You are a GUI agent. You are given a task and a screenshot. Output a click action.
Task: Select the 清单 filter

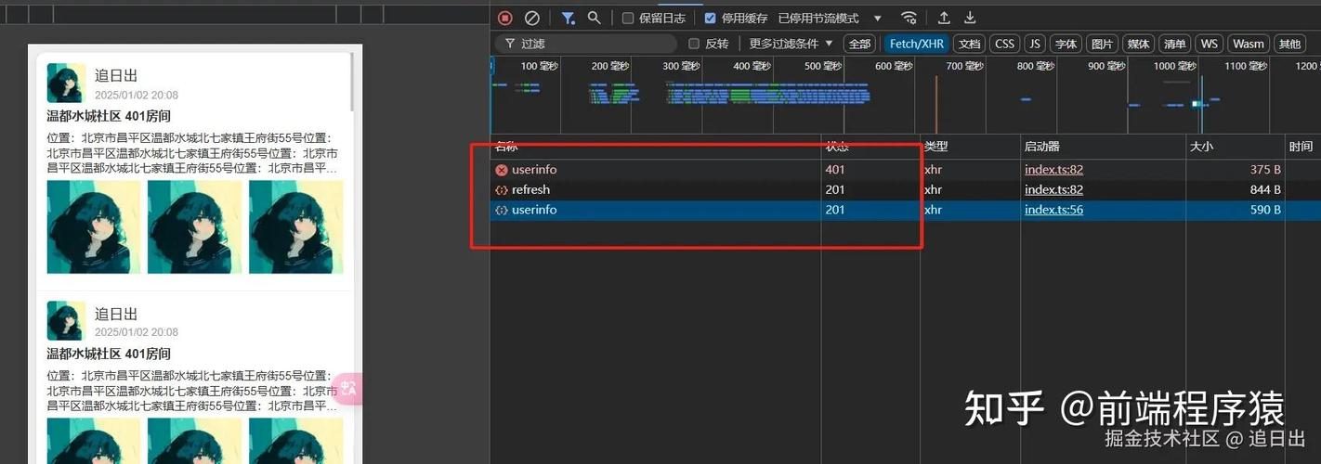(x=1174, y=44)
